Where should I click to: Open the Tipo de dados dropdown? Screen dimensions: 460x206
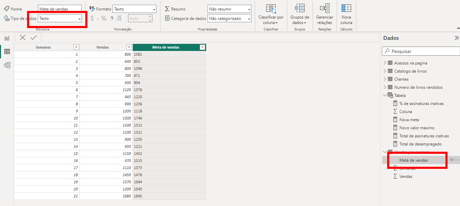(x=60, y=18)
